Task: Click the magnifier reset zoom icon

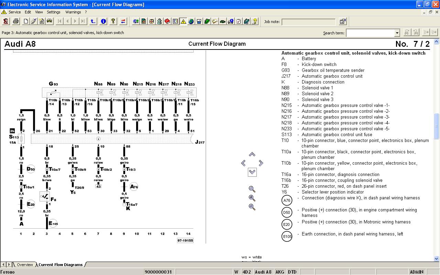Action: (x=252, y=189)
